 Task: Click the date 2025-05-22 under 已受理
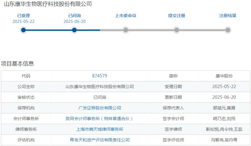[23, 21]
